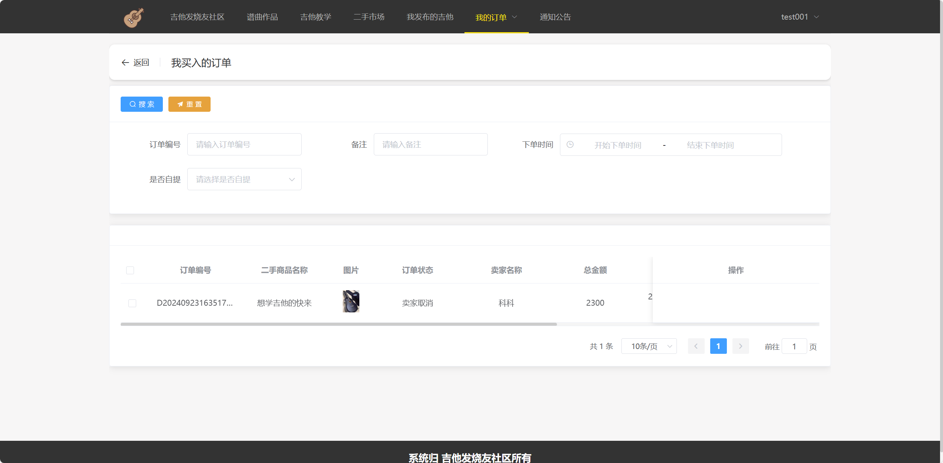943x463 pixels.
Task: Click the guitar logo icon
Action: click(134, 17)
